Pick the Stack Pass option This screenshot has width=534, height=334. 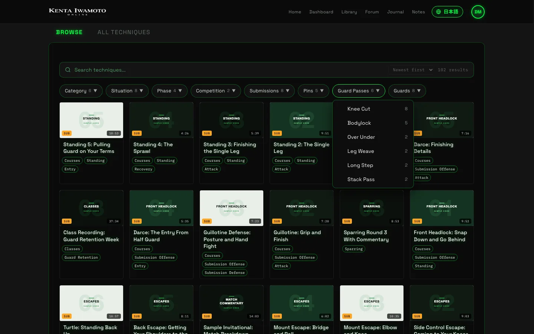(373, 179)
